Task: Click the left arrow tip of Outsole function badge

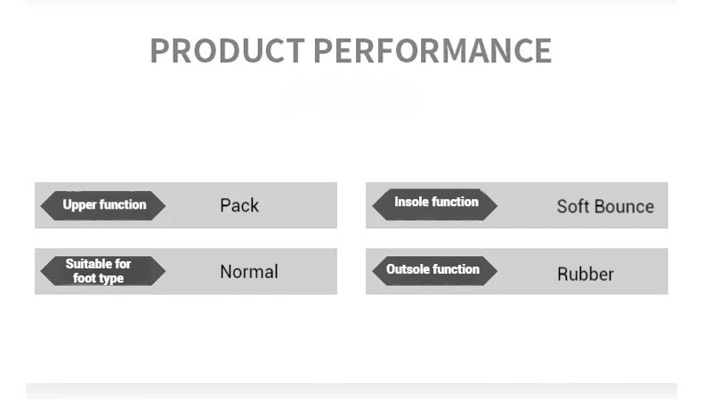Action: (x=375, y=269)
